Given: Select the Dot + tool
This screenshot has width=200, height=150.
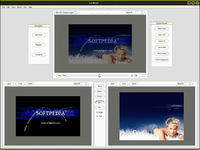Looking at the screenshot, I should (x=100, y=103).
